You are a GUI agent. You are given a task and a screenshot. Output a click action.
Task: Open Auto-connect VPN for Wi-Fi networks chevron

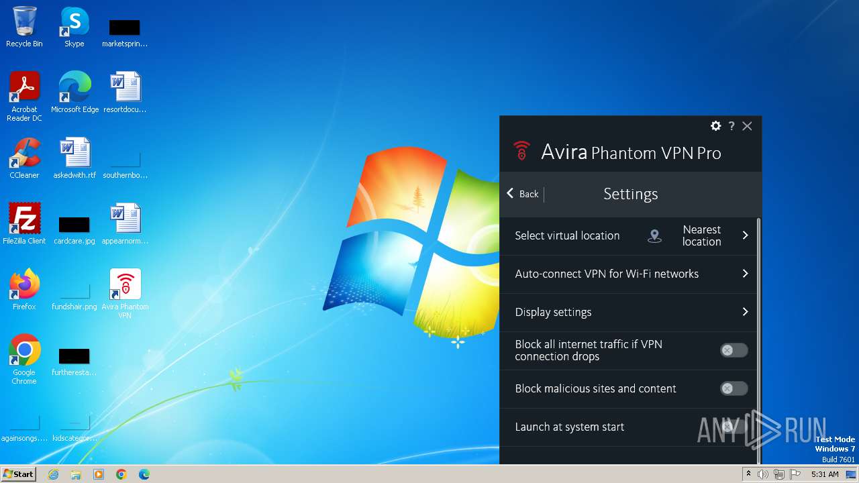pyautogui.click(x=745, y=274)
